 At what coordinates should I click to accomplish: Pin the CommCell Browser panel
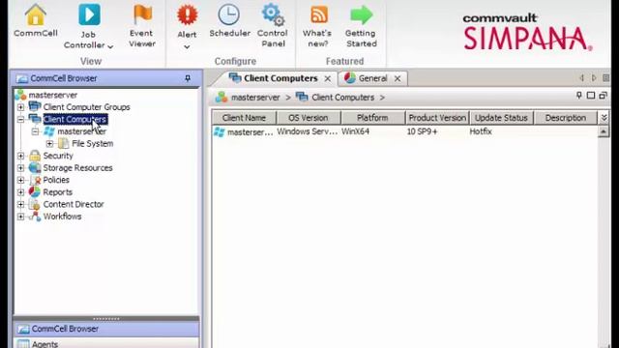tap(188, 78)
